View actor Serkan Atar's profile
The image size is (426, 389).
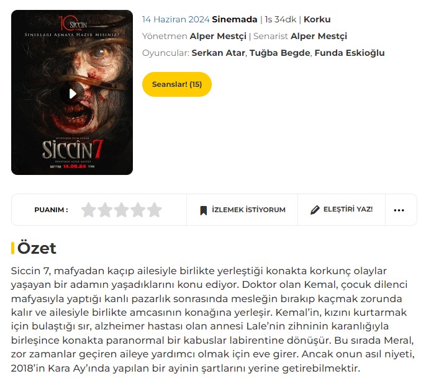click(x=218, y=53)
